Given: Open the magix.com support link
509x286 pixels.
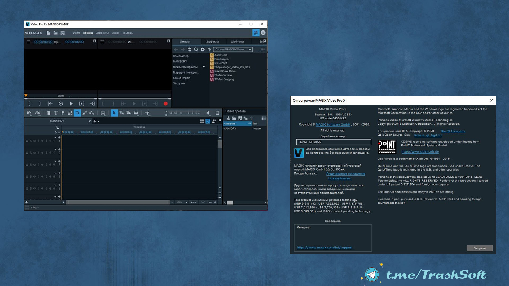Looking at the screenshot, I should point(324,247).
